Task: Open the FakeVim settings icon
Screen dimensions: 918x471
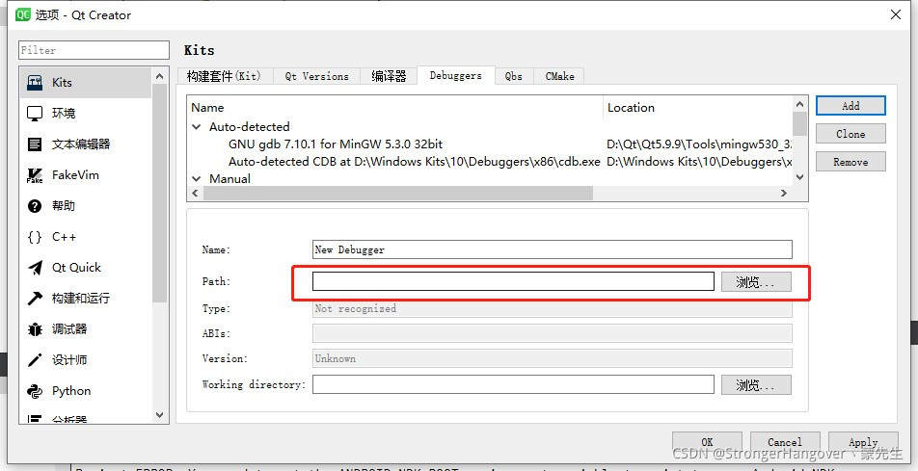Action: pos(35,175)
